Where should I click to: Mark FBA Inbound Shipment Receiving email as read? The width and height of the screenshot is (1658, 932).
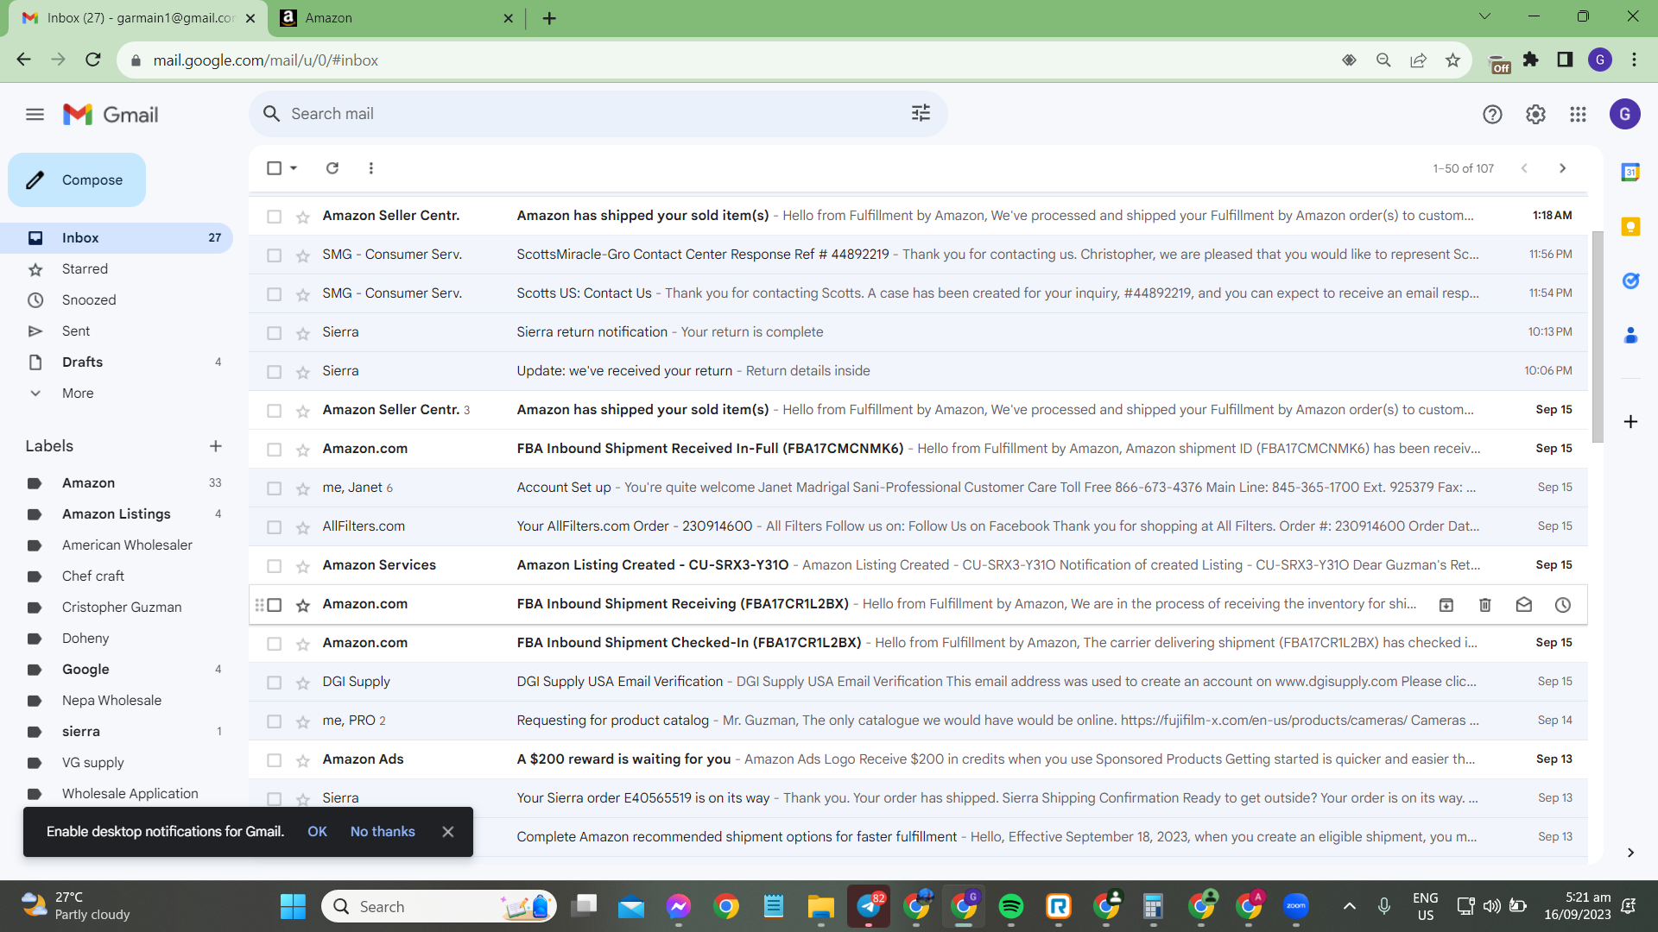coord(1524,605)
